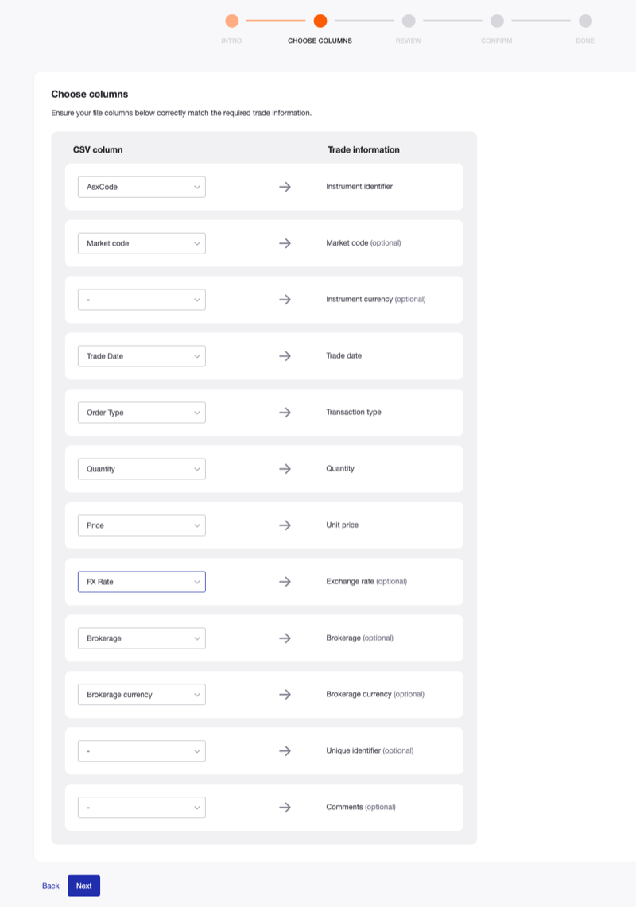The image size is (636, 907).
Task: Click the arrow icon beside Exchange rate
Action: [285, 582]
